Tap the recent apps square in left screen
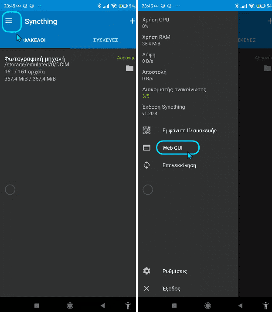This screenshot has width=272, height=312. tap(37, 305)
